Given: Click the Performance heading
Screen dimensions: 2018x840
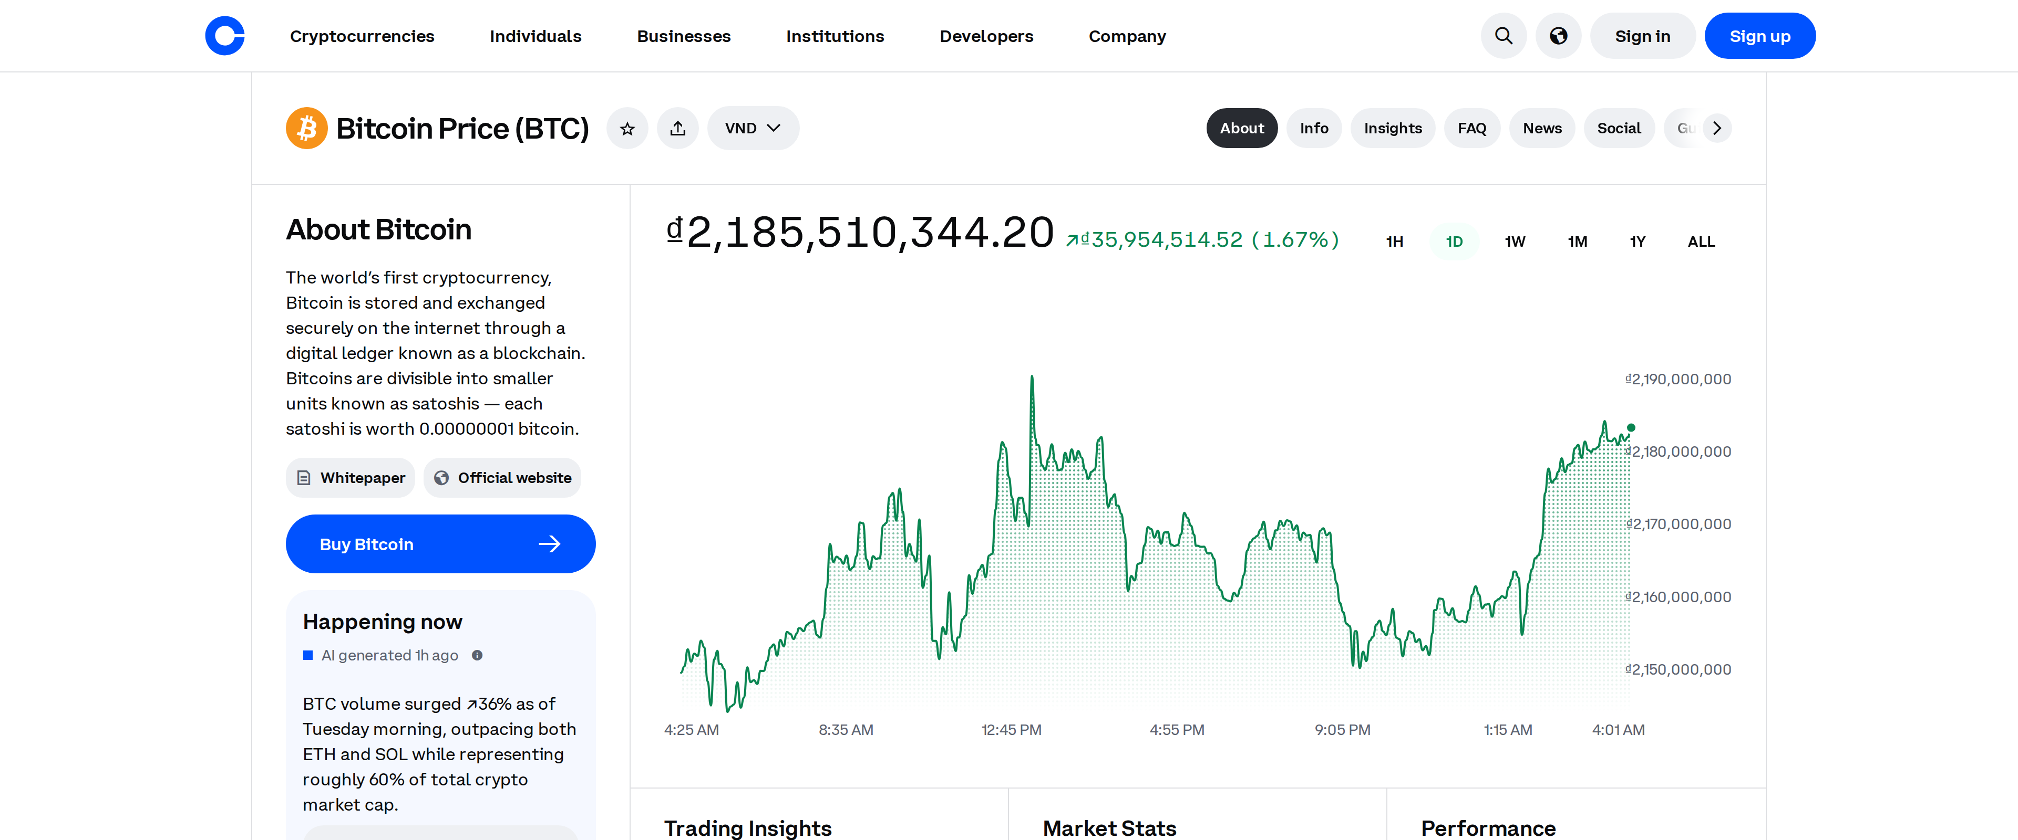Looking at the screenshot, I should [1488, 827].
